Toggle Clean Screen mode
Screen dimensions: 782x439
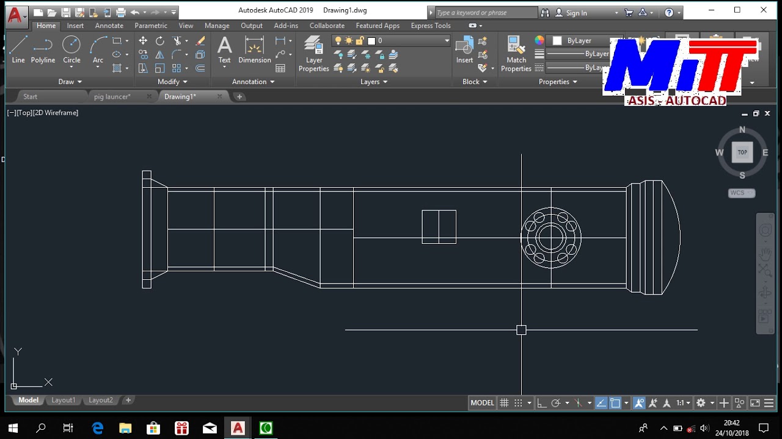[755, 403]
